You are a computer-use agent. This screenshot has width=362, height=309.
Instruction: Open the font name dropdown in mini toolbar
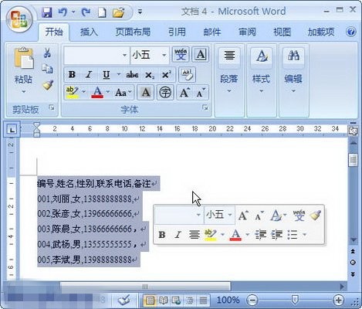click(x=198, y=215)
